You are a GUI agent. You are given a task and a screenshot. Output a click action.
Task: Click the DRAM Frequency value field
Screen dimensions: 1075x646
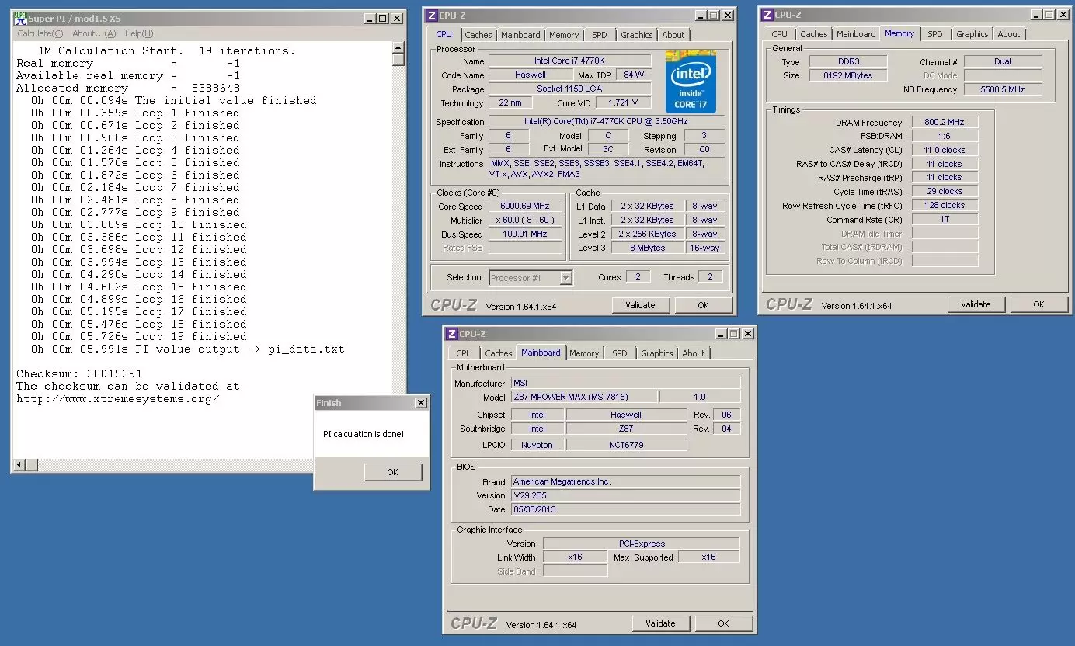944,123
